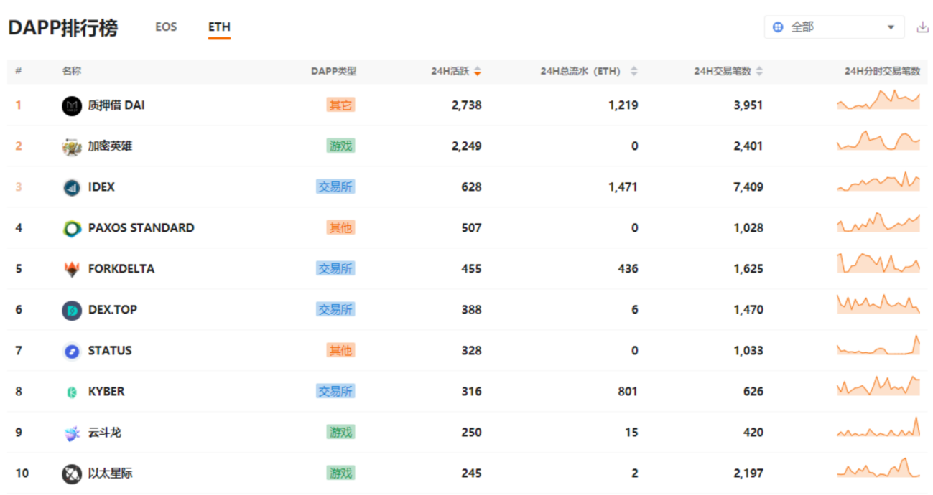View DEX.TOP transaction sparkline chart
This screenshot has width=933, height=495.
pyautogui.click(x=878, y=304)
